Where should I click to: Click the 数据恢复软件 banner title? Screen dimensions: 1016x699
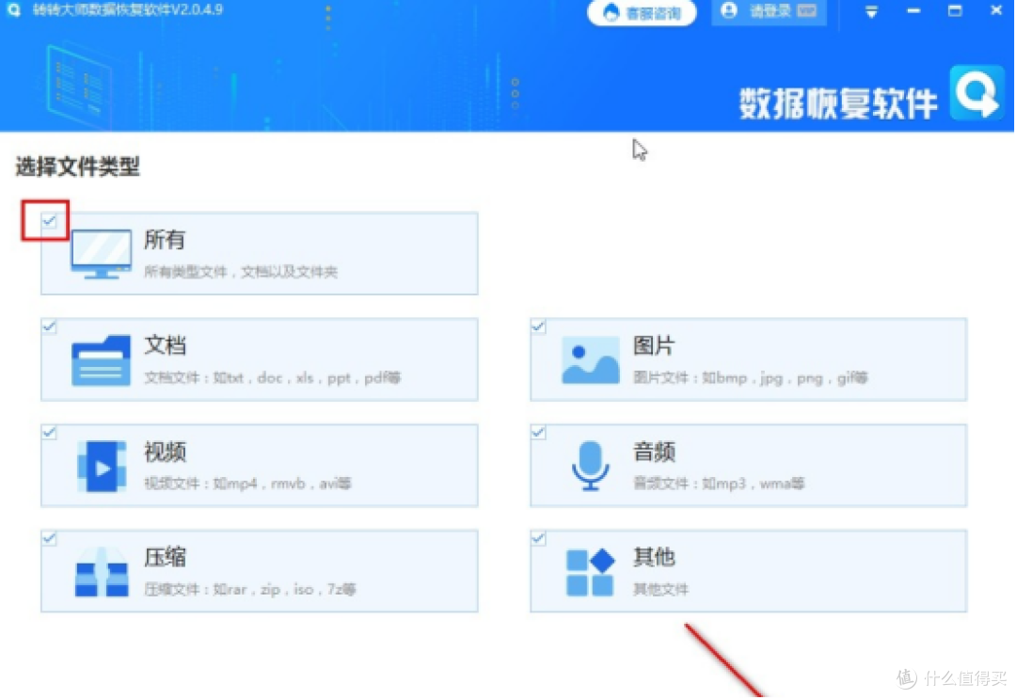click(x=838, y=103)
